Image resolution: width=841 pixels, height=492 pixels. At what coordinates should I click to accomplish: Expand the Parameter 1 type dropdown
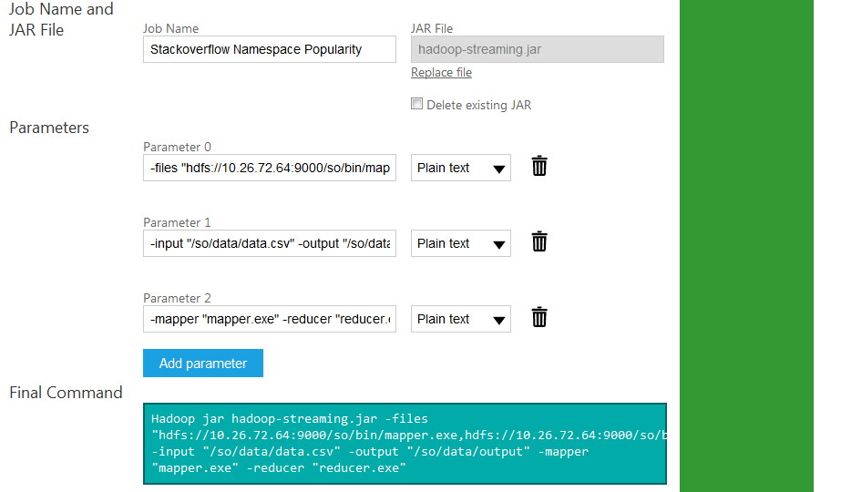[x=461, y=243]
